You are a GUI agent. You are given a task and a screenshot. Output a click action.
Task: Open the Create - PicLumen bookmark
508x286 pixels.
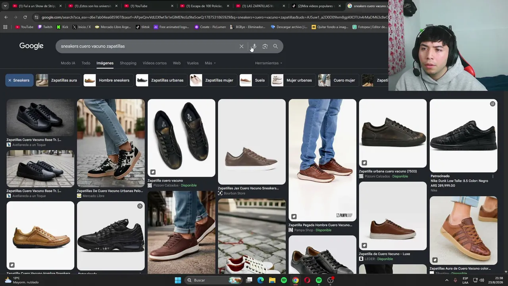click(210, 27)
